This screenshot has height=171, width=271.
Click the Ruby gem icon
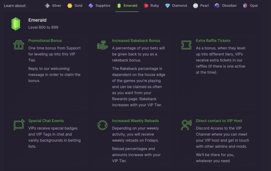146,6
